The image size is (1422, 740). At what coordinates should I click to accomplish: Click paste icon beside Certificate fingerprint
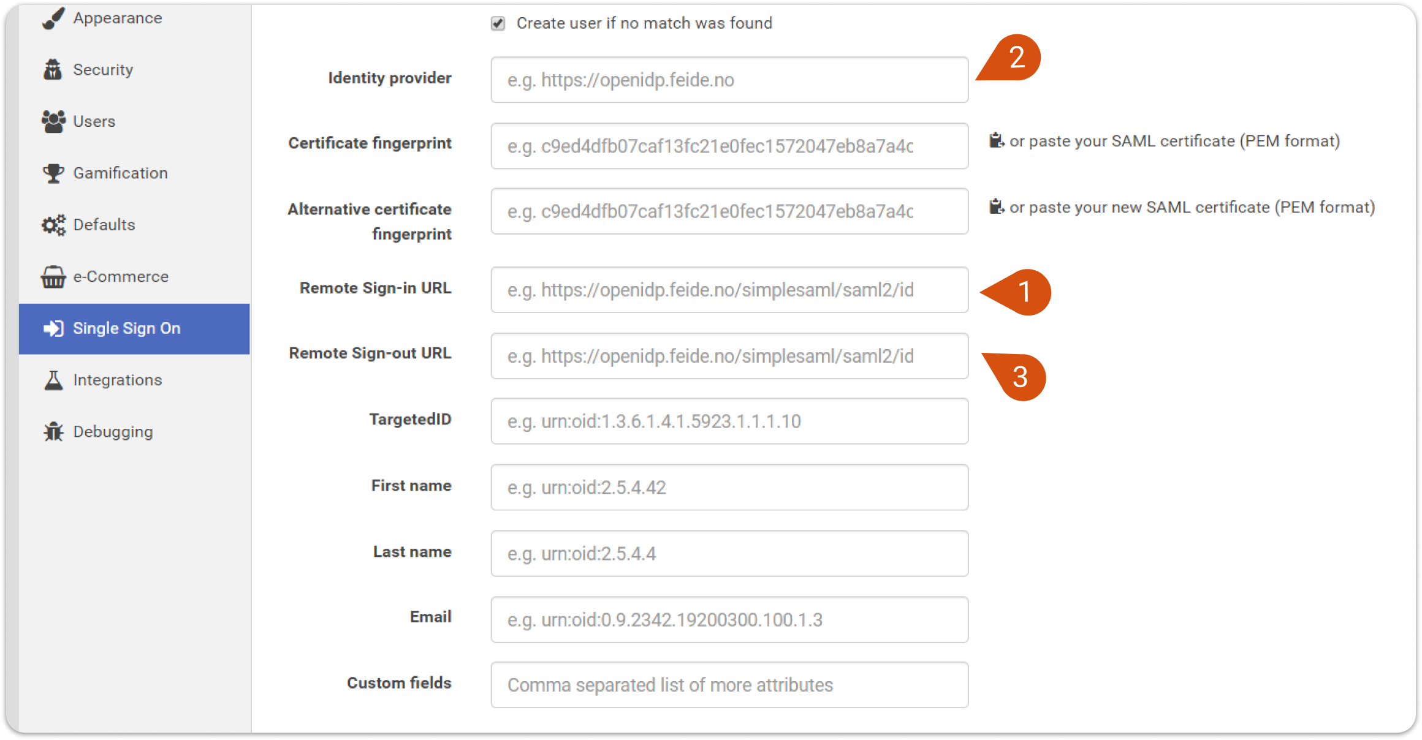pos(997,141)
